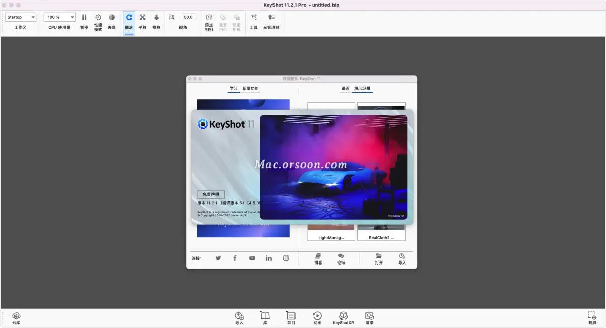Click the 免责声明 disclaimer button
606x328 pixels.
click(211, 194)
